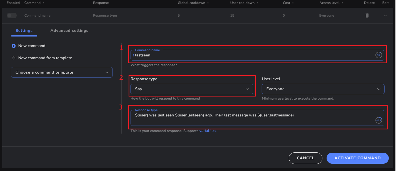Sort by Access level column header
The width and height of the screenshot is (396, 172).
[331, 3]
